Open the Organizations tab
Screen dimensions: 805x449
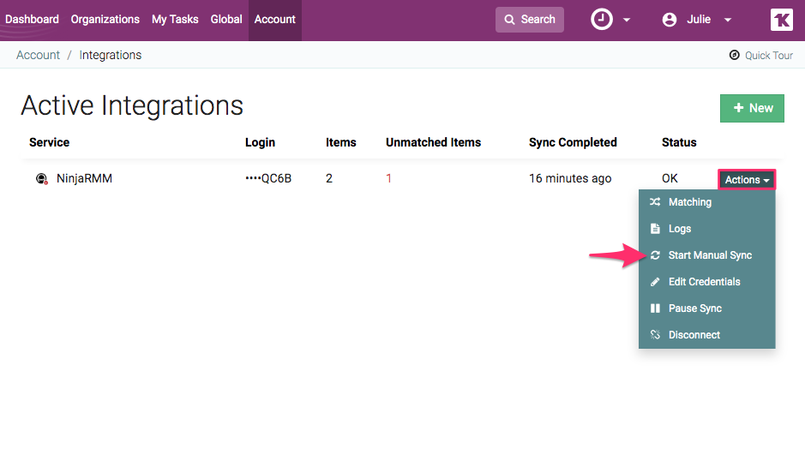tap(105, 19)
